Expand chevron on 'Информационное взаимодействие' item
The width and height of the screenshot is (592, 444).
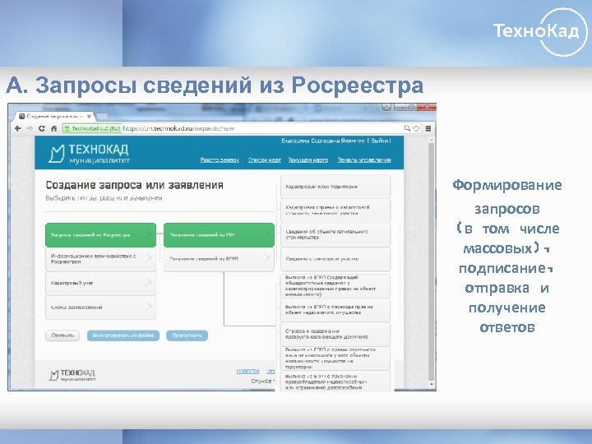coord(149,258)
